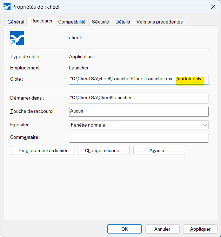Screen dimensions: 221x237
Task: Click the large cheel shortcut icon
Action: [17, 38]
